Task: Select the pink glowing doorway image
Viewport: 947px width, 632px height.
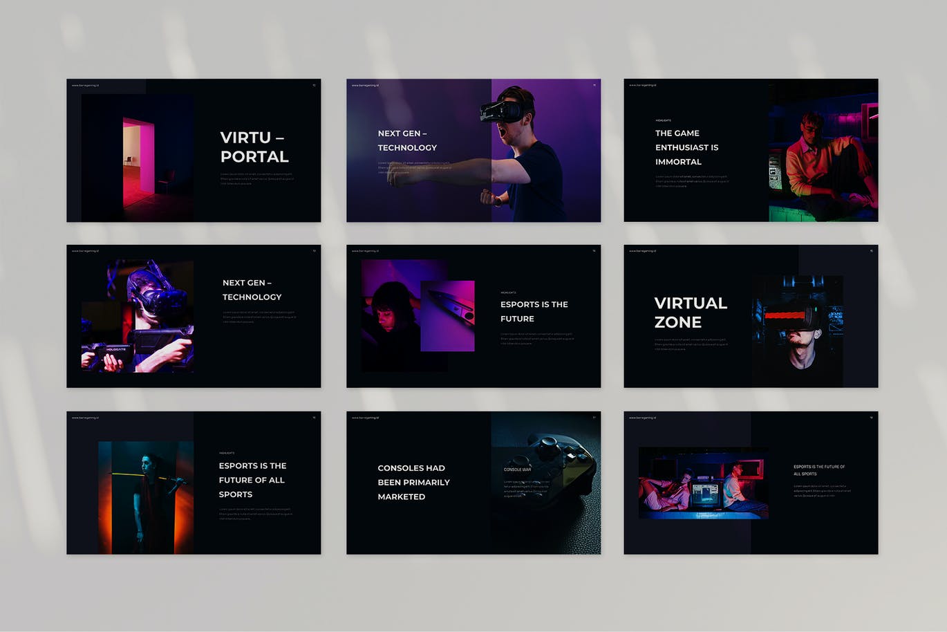Action: (x=138, y=162)
